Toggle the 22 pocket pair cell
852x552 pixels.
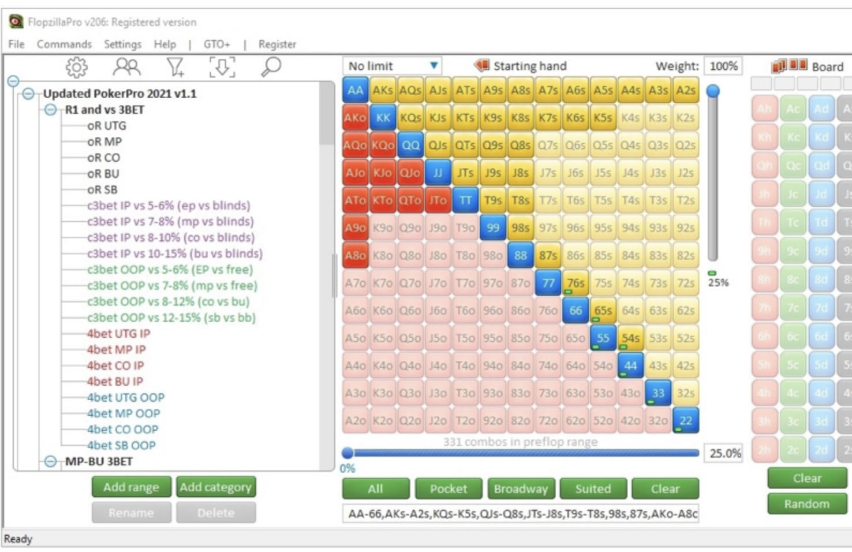click(x=686, y=420)
